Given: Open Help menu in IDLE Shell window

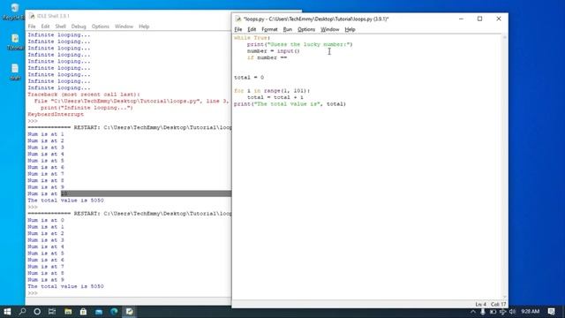Looking at the screenshot, I should (x=144, y=26).
